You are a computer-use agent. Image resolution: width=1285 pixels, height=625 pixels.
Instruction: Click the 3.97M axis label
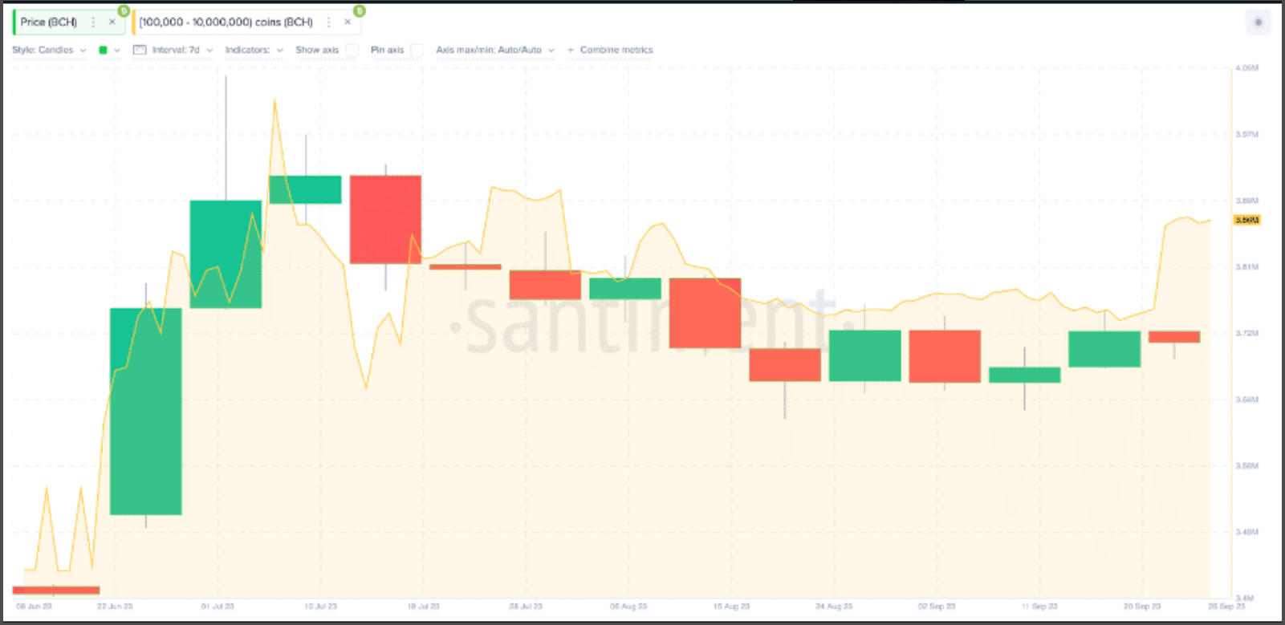point(1247,134)
